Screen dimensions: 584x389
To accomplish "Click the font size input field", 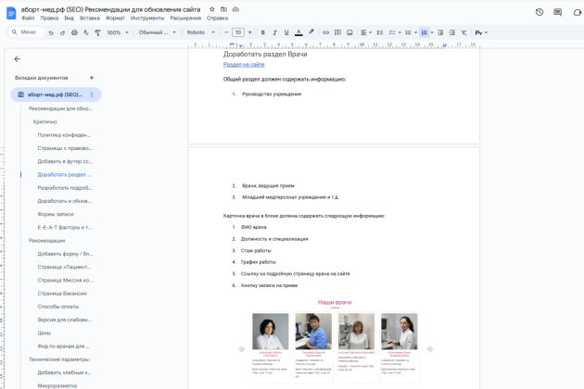I will pos(238,32).
